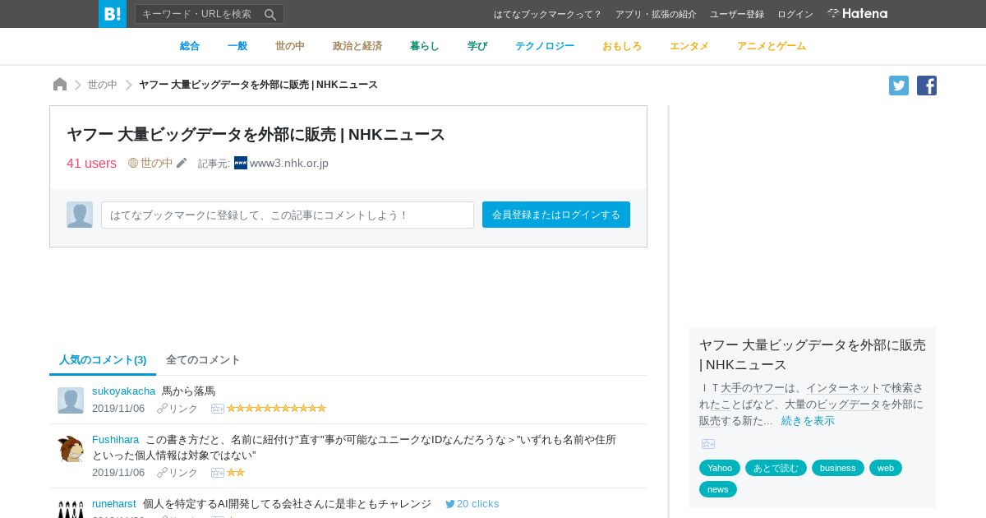
Task: Select the エンタメ category tab
Action: coord(689,46)
